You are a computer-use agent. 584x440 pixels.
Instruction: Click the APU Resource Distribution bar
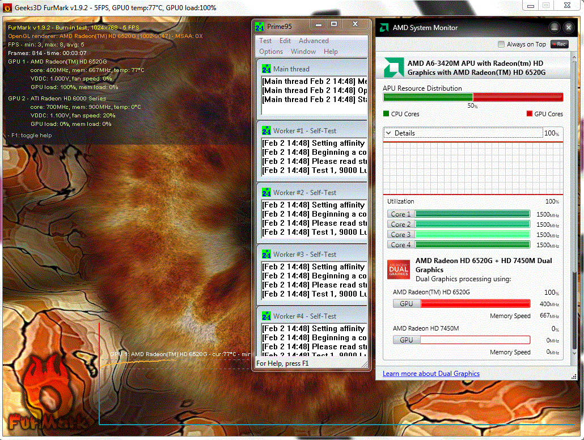point(473,97)
